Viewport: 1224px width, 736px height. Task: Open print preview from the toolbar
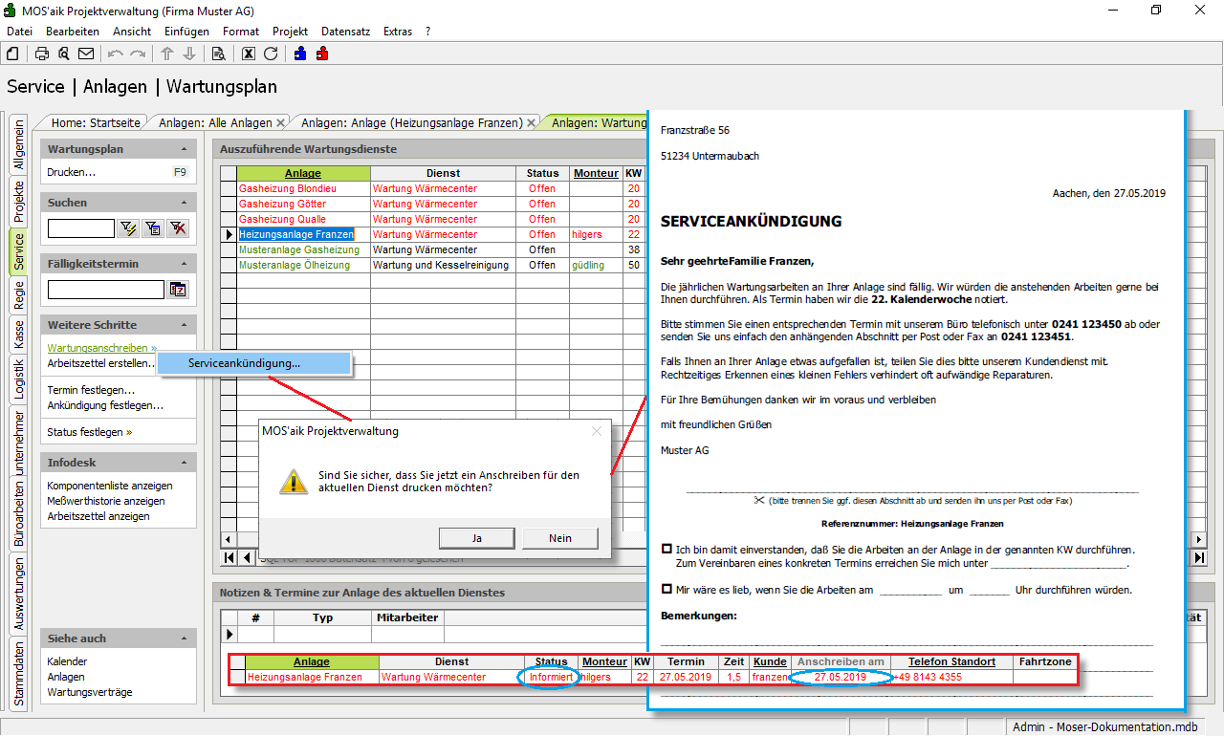(64, 54)
